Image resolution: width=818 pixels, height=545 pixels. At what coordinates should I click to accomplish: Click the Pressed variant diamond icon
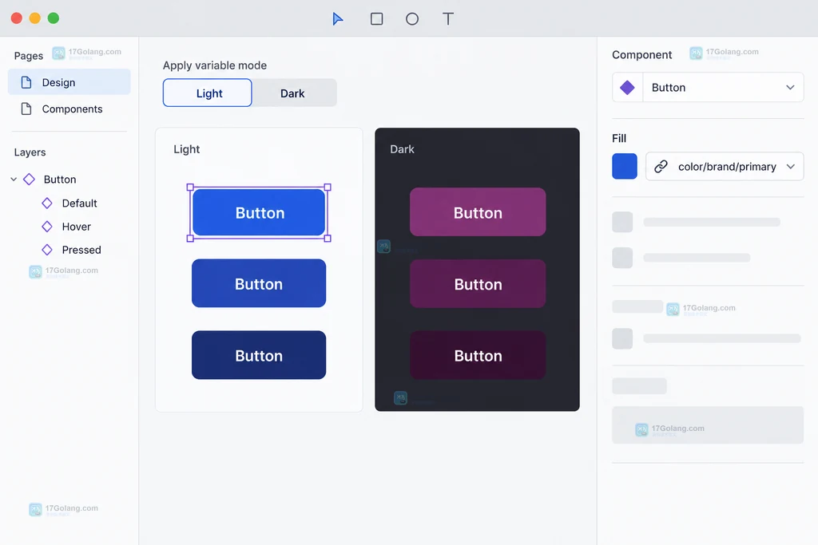(x=47, y=250)
